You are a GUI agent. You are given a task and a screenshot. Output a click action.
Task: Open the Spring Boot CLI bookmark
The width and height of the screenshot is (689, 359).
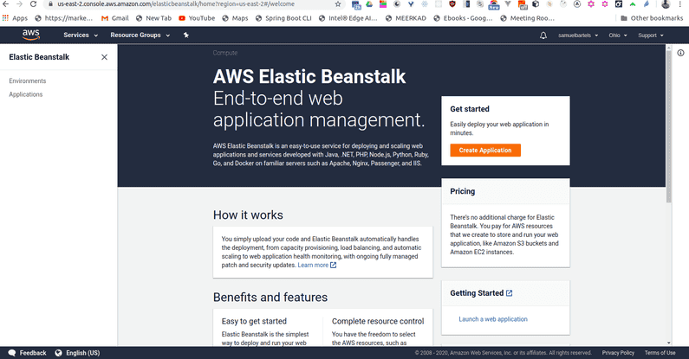tap(283, 18)
